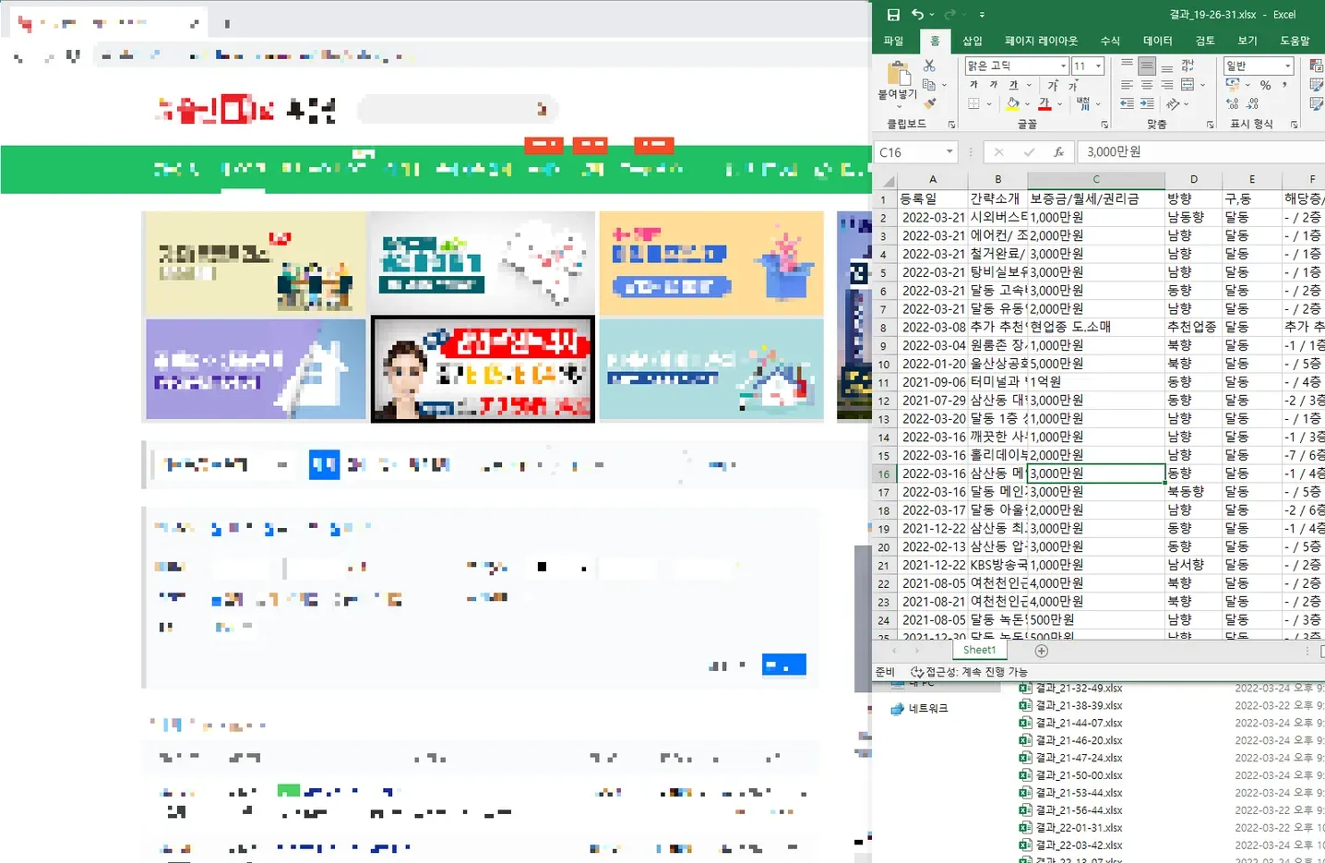Toggle italic 가 formatting
1325x863 pixels.
994,85
